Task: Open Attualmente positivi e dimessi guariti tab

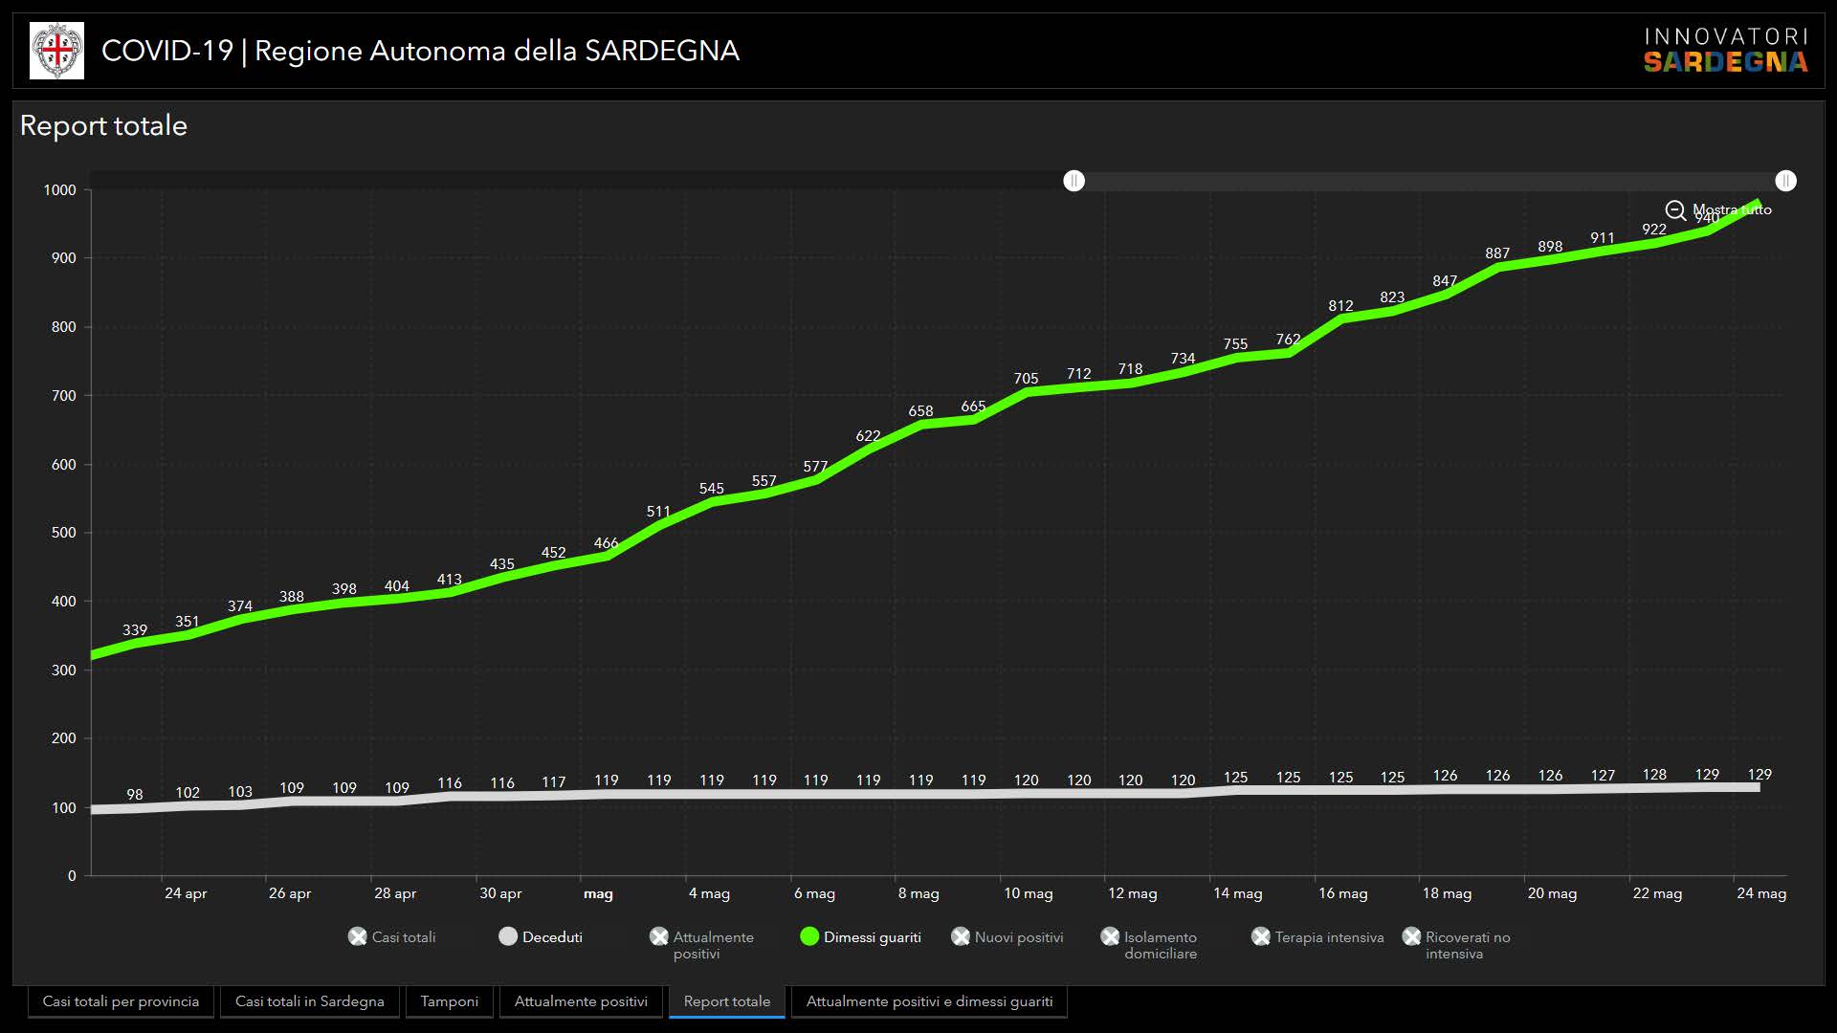Action: pyautogui.click(x=929, y=1001)
